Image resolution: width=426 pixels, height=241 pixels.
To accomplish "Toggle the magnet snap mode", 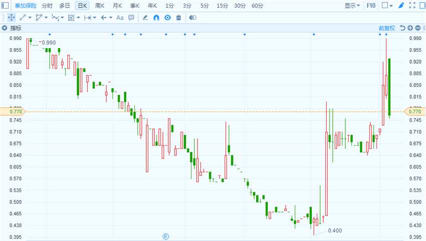I will [156, 18].
